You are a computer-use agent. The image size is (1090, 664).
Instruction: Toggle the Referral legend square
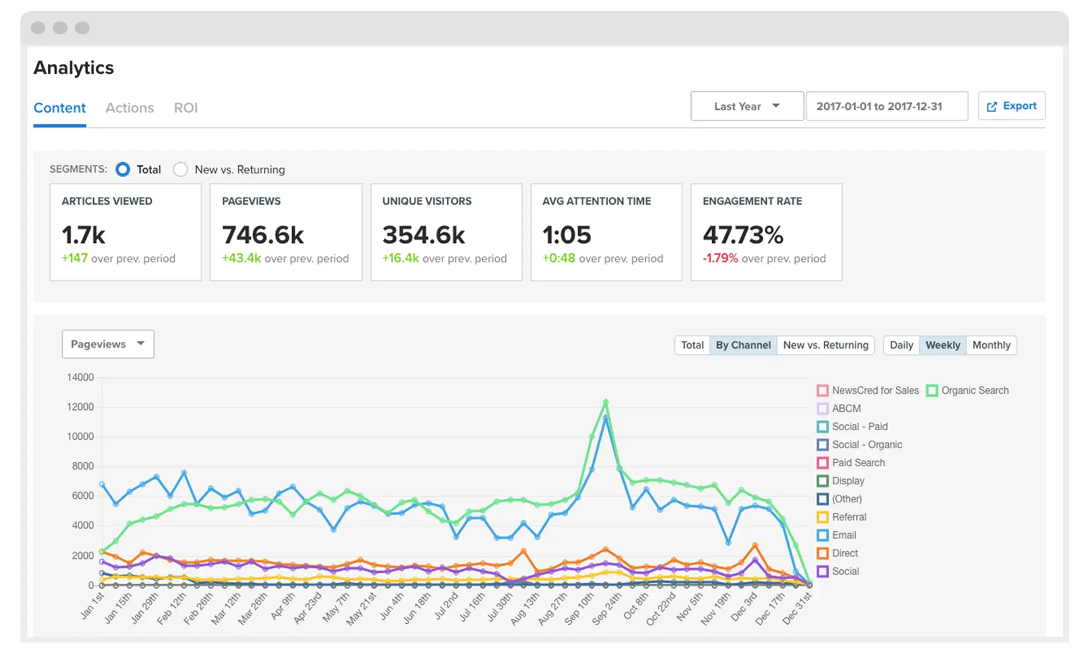(x=822, y=517)
